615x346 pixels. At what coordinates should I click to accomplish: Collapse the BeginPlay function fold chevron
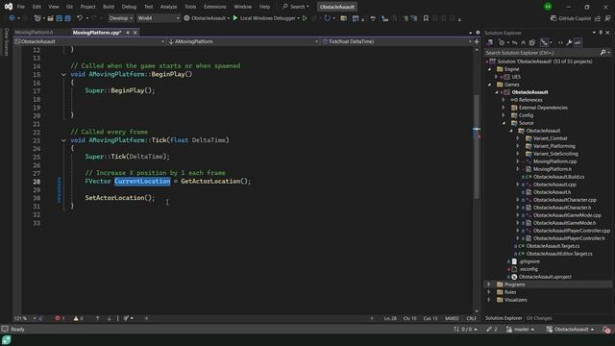[63, 74]
